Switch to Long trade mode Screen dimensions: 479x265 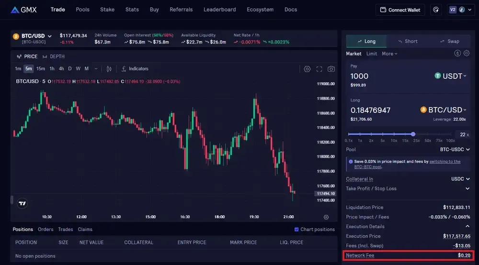(x=366, y=42)
